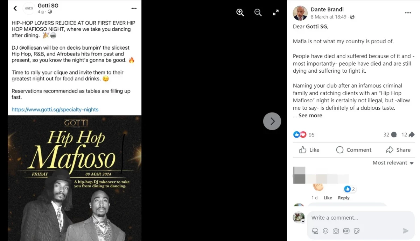Open the Comment action
Screen dimensions: 420x241
pos(353,150)
